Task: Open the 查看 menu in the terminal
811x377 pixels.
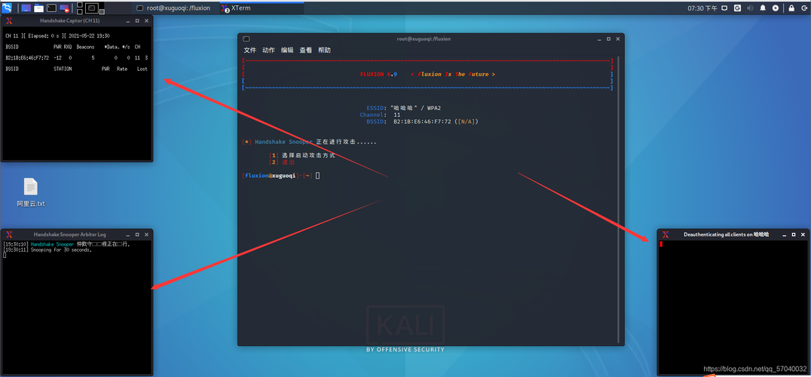Action: pyautogui.click(x=306, y=51)
